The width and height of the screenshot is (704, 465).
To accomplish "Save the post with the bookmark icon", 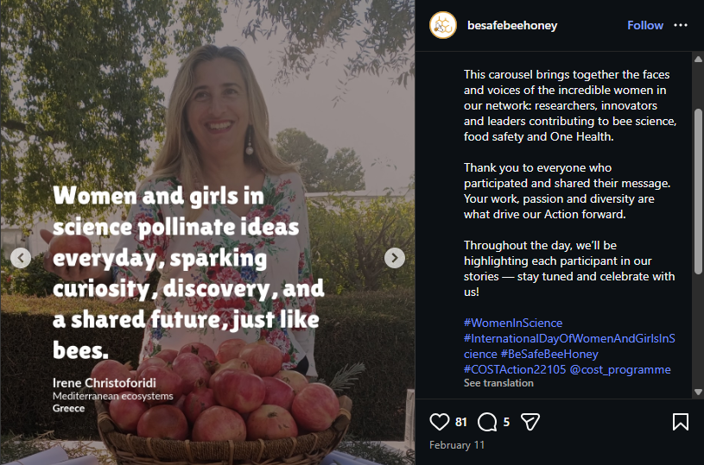I will [680, 422].
